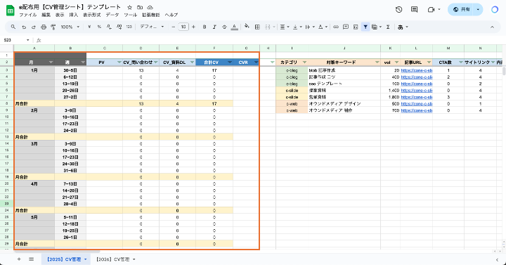The image size is (506, 265).
Task: Click the move to folder icon
Action: (140, 7)
